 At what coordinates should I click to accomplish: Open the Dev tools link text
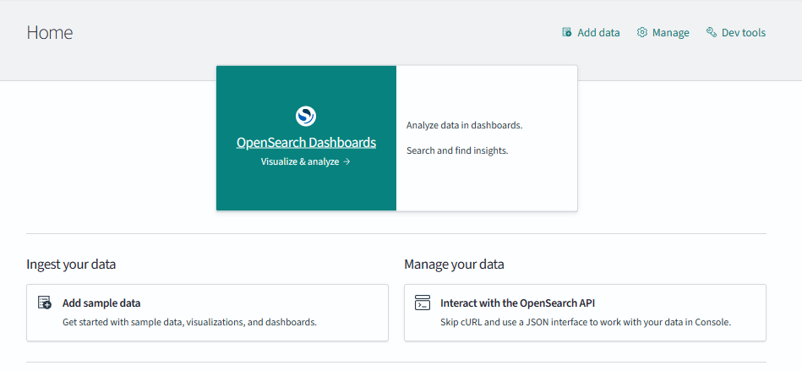(x=743, y=33)
